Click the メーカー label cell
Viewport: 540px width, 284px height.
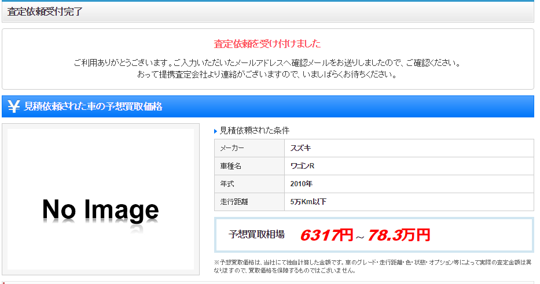(x=249, y=149)
